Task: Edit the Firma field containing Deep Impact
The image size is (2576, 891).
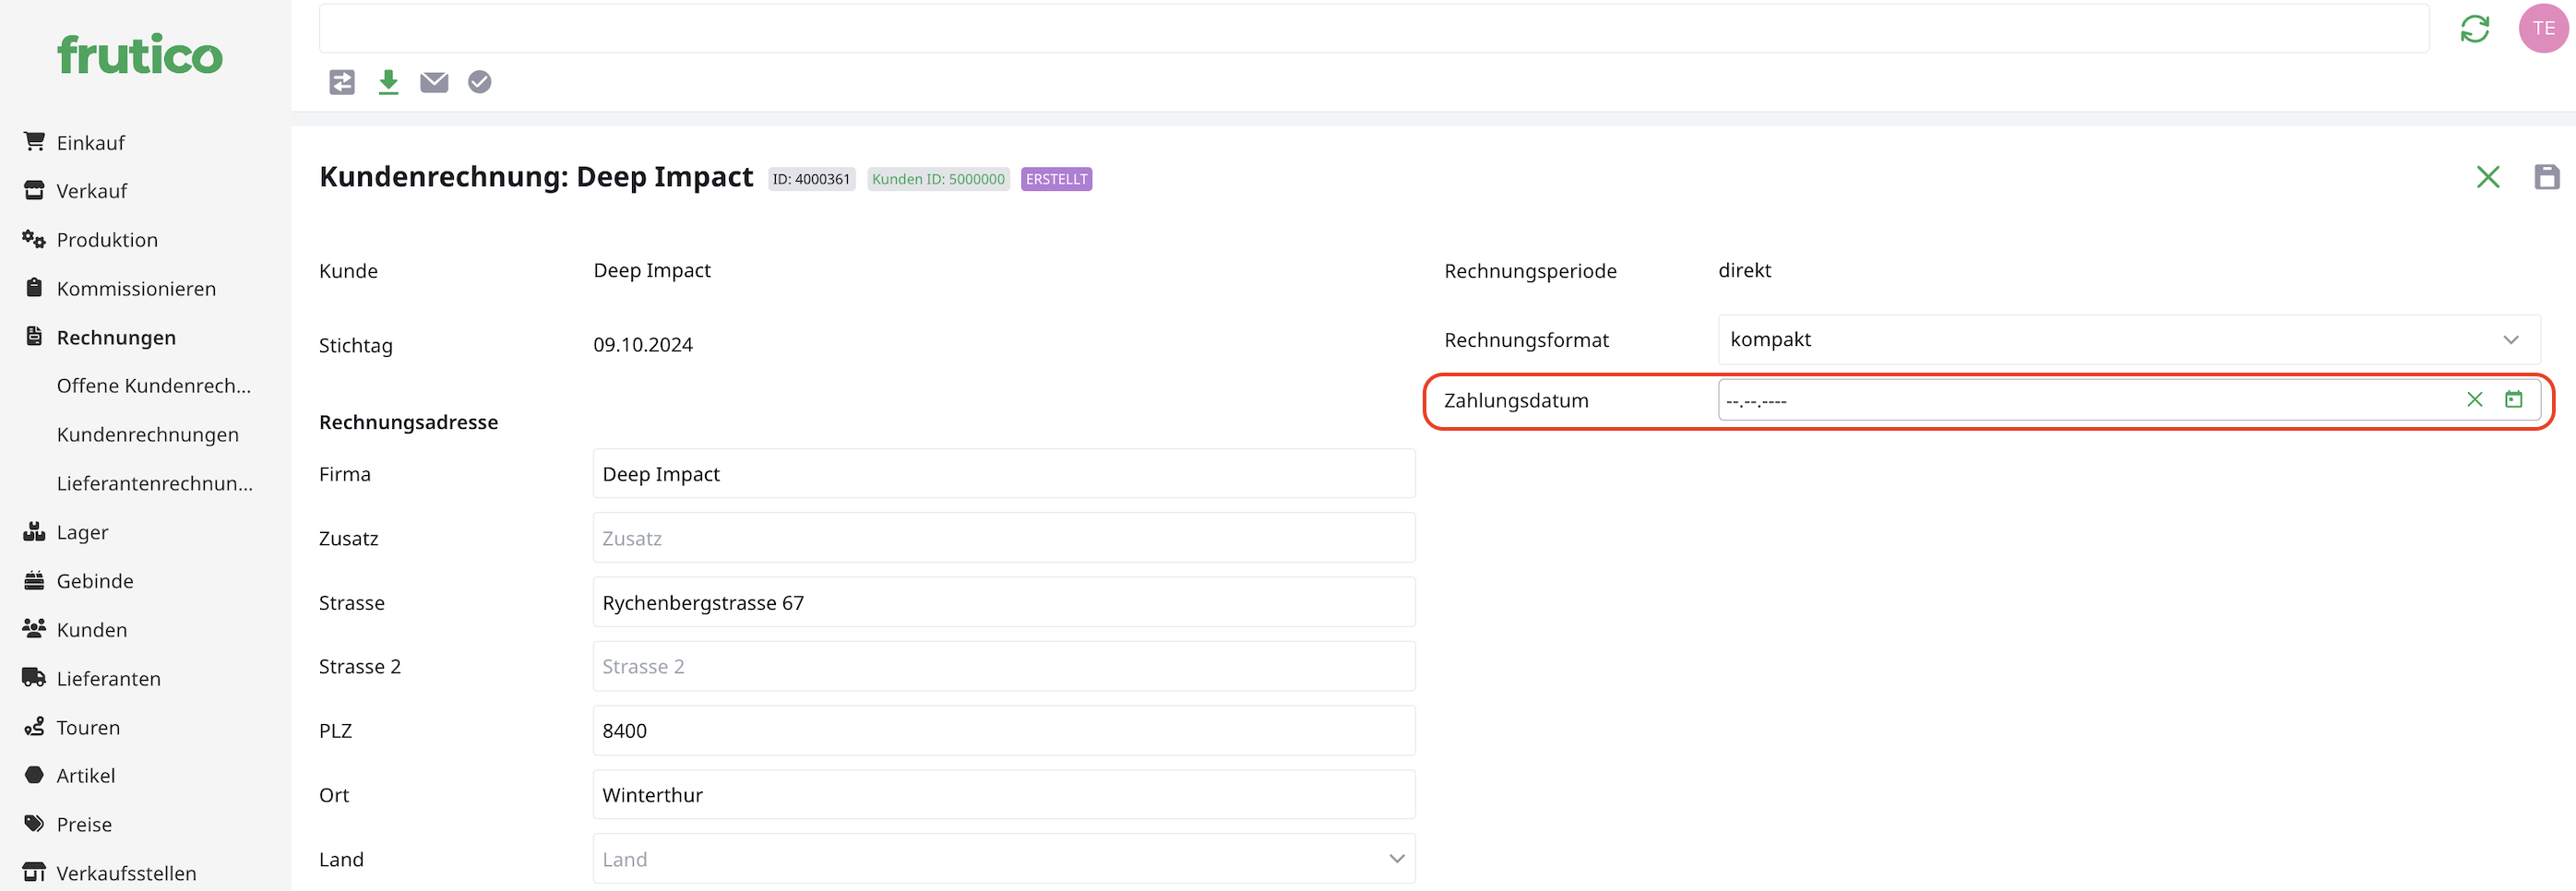Action: [x=1004, y=473]
